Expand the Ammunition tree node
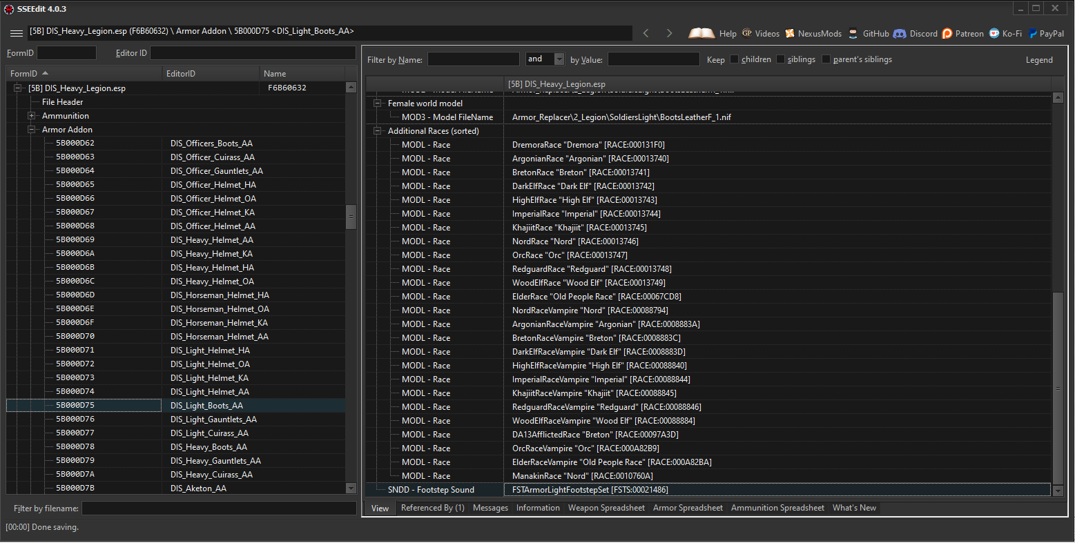 32,116
